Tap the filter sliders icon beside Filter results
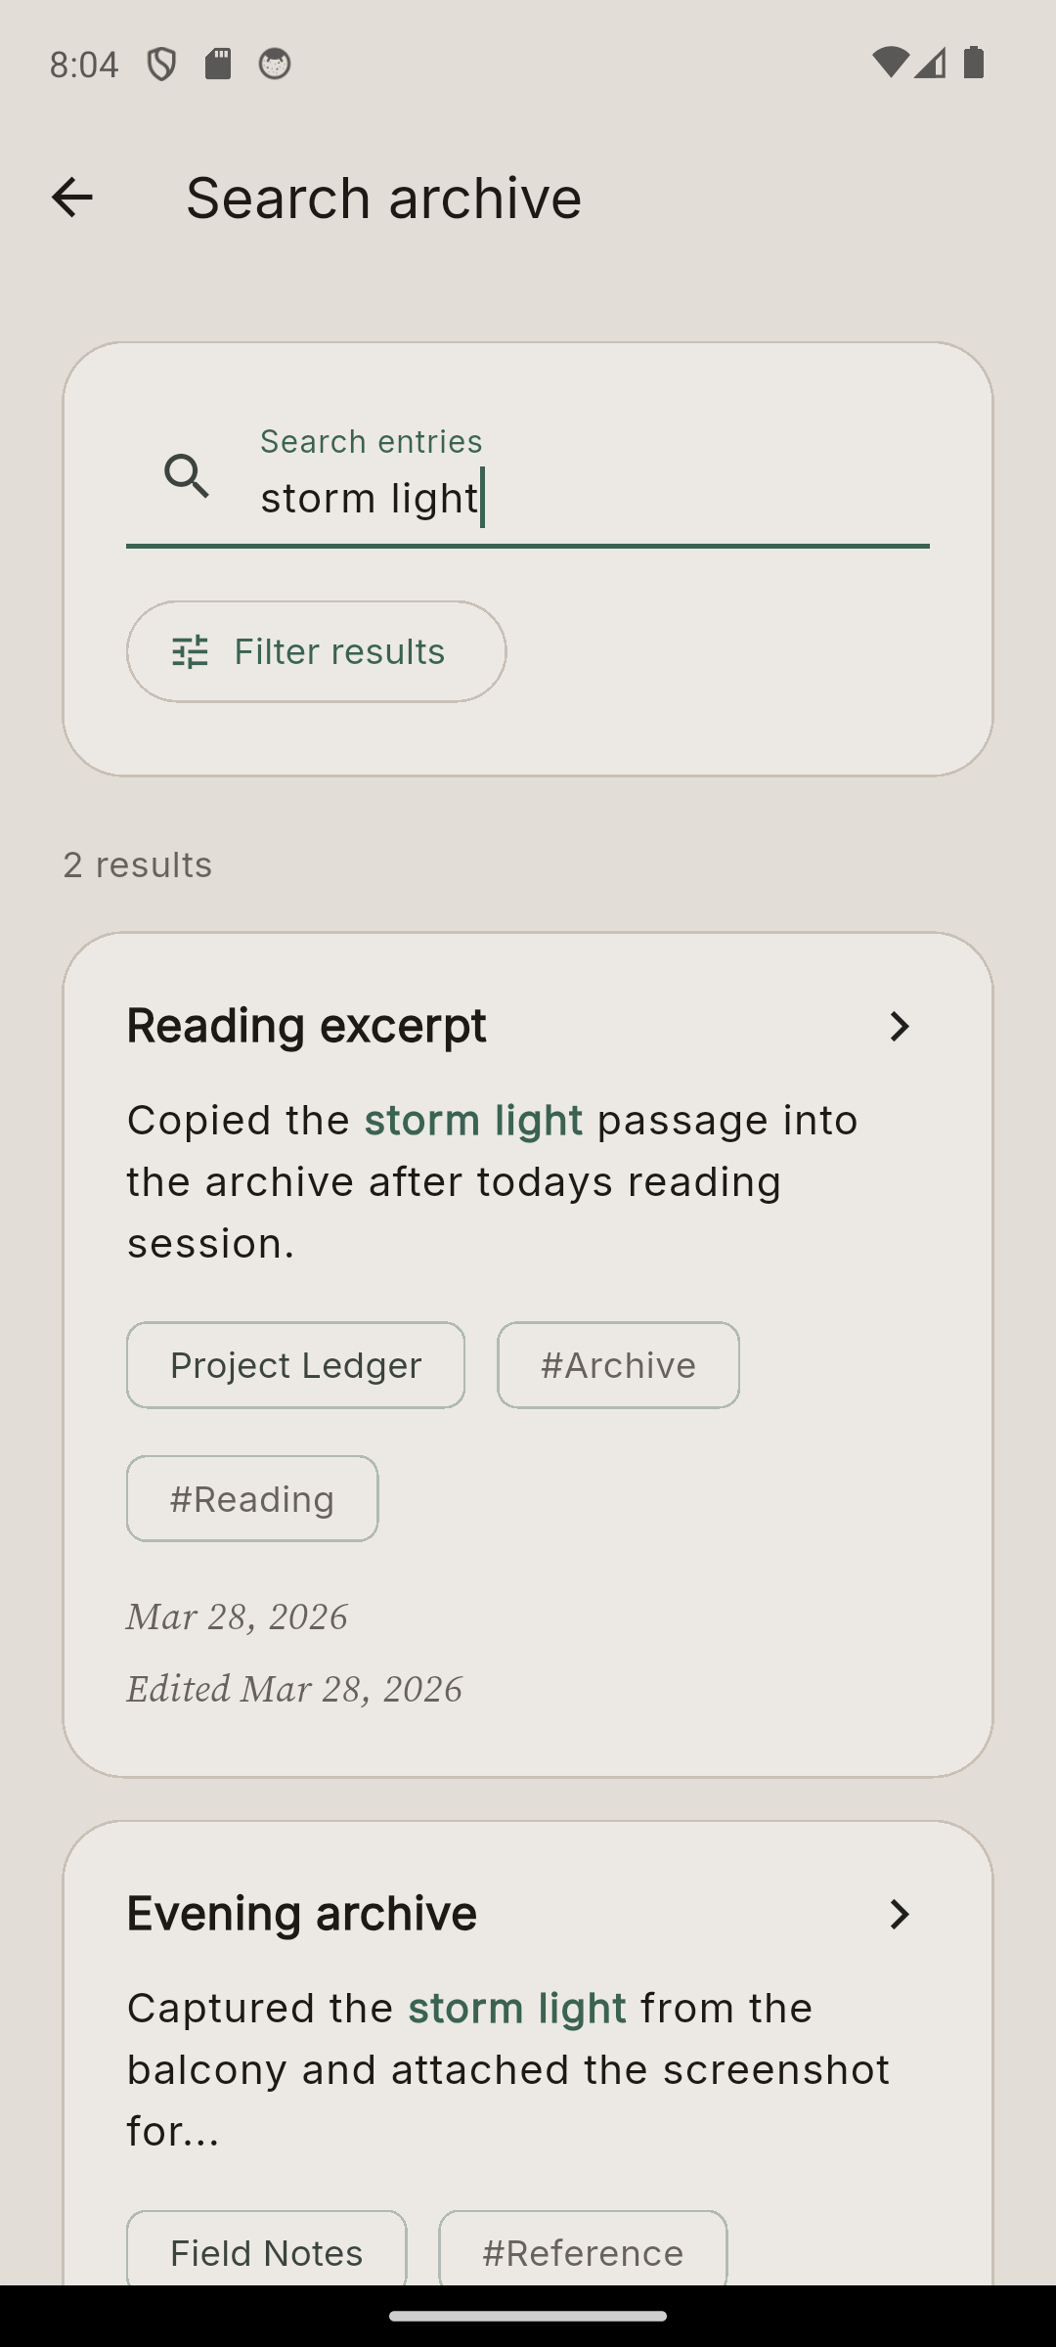 190,651
